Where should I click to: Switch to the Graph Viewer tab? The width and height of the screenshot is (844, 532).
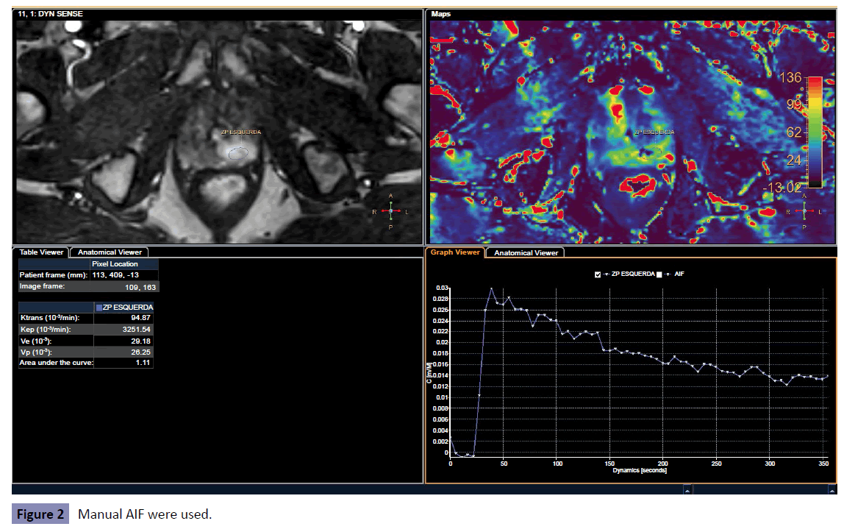coord(454,252)
